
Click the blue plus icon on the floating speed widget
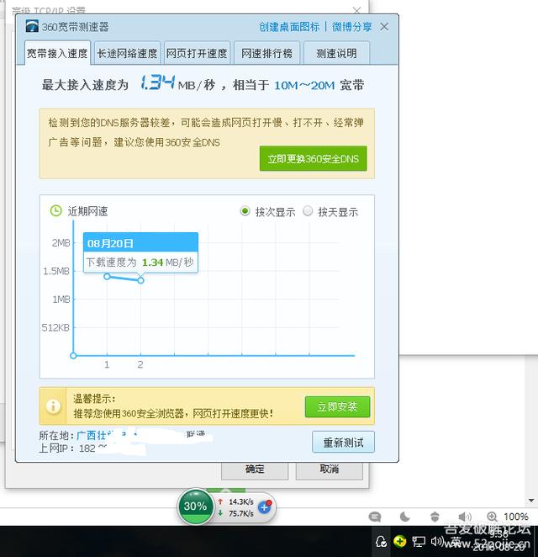[x=264, y=507]
